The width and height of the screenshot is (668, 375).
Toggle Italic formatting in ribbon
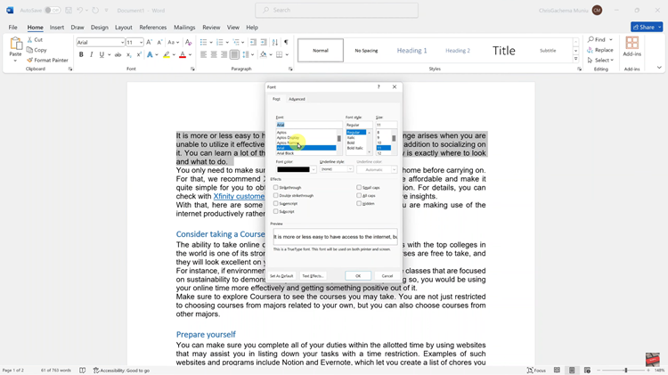coord(91,54)
